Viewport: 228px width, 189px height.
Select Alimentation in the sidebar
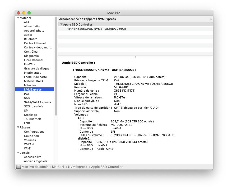[x=33, y=26]
